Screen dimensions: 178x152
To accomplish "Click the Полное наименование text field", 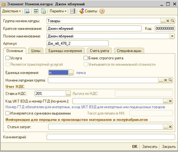I will point(108,36).
